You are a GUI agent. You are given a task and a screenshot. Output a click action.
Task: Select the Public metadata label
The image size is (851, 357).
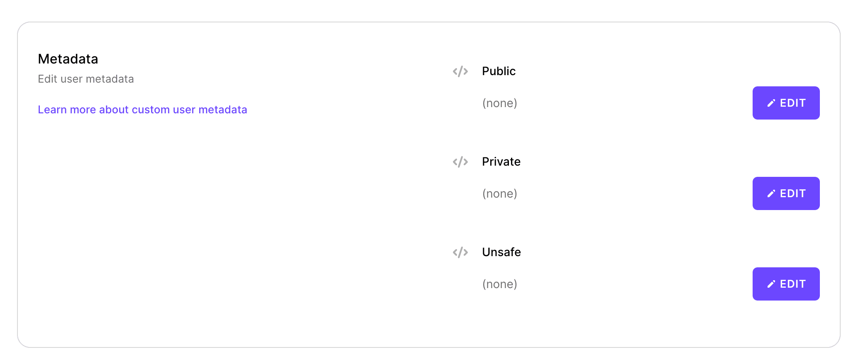pyautogui.click(x=499, y=71)
